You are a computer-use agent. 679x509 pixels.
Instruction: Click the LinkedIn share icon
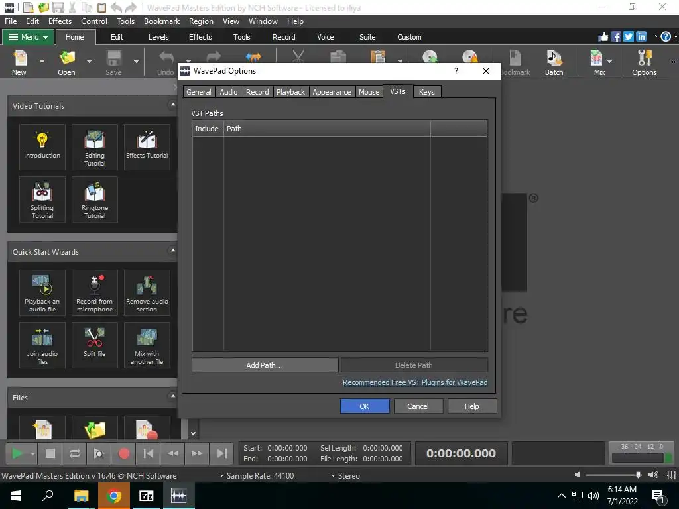coord(641,37)
